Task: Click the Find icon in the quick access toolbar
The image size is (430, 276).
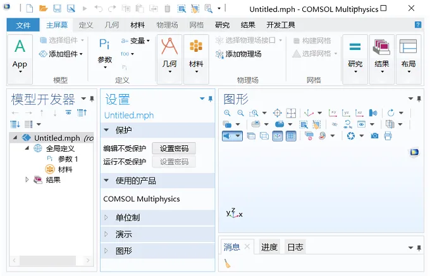Action: [209, 9]
